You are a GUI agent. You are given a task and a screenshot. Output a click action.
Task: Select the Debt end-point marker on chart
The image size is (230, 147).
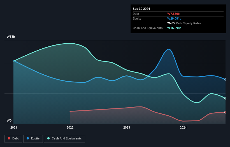click(225, 112)
